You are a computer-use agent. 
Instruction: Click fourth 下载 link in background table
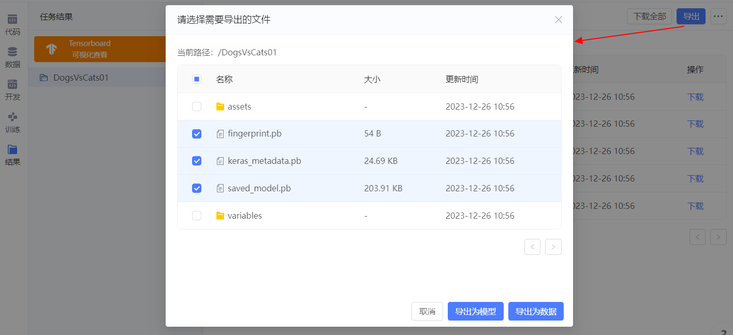(695, 179)
